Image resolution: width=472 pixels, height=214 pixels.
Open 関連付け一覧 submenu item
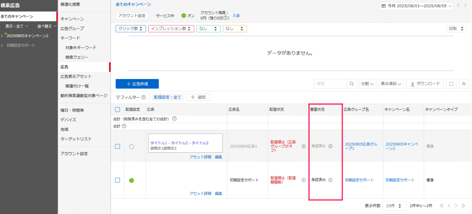(77, 86)
